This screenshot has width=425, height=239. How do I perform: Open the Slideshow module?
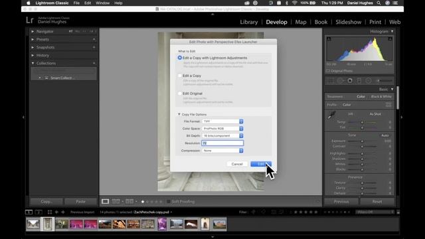click(x=348, y=22)
